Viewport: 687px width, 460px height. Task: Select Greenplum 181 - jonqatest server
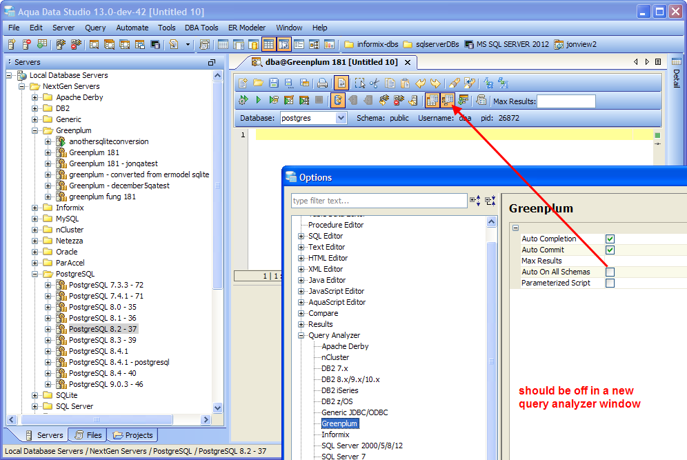point(114,163)
